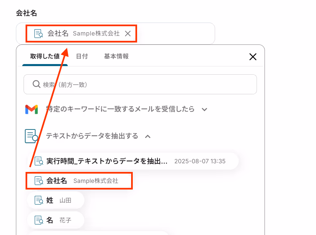
Task: Click document icon in inserted 会社名 chip
Action: click(39, 34)
